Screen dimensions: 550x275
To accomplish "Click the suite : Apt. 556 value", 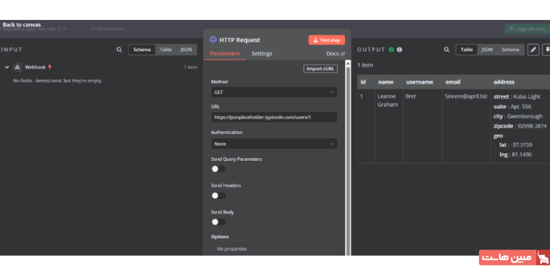I will pos(512,107).
